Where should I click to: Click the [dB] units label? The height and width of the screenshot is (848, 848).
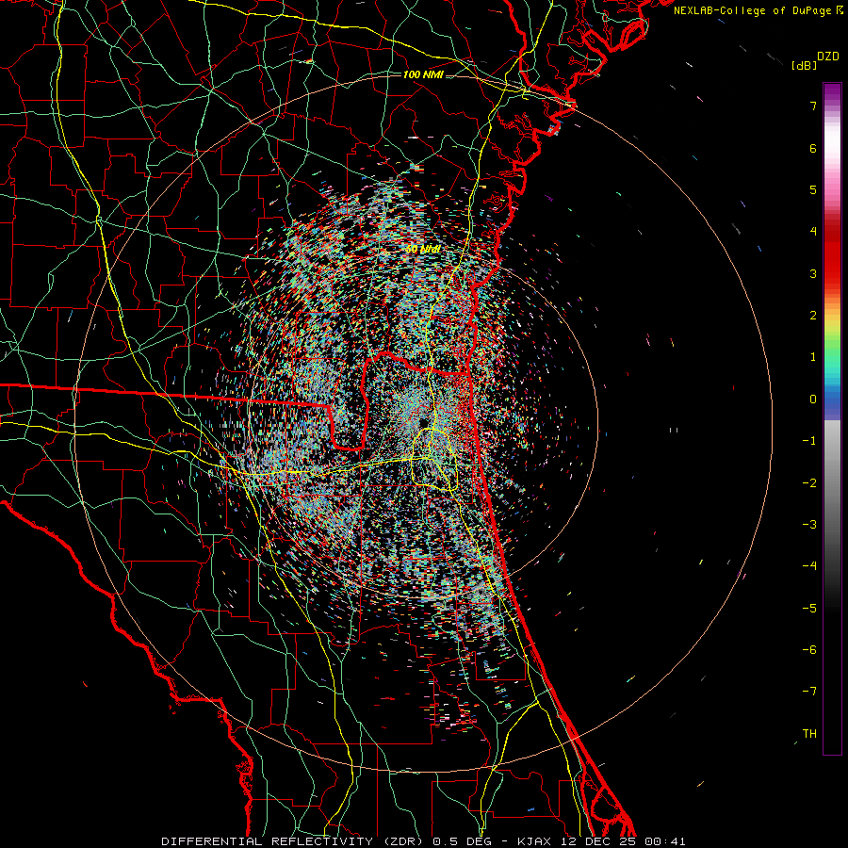coord(804,65)
